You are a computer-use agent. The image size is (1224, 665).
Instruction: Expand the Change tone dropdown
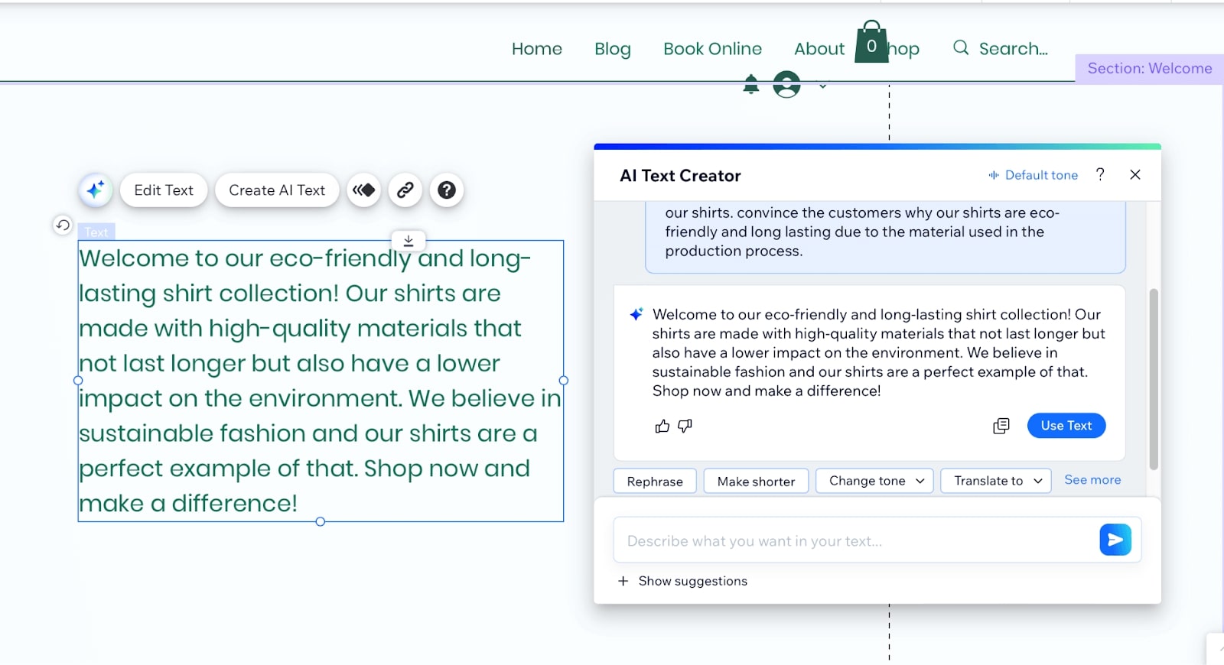875,481
